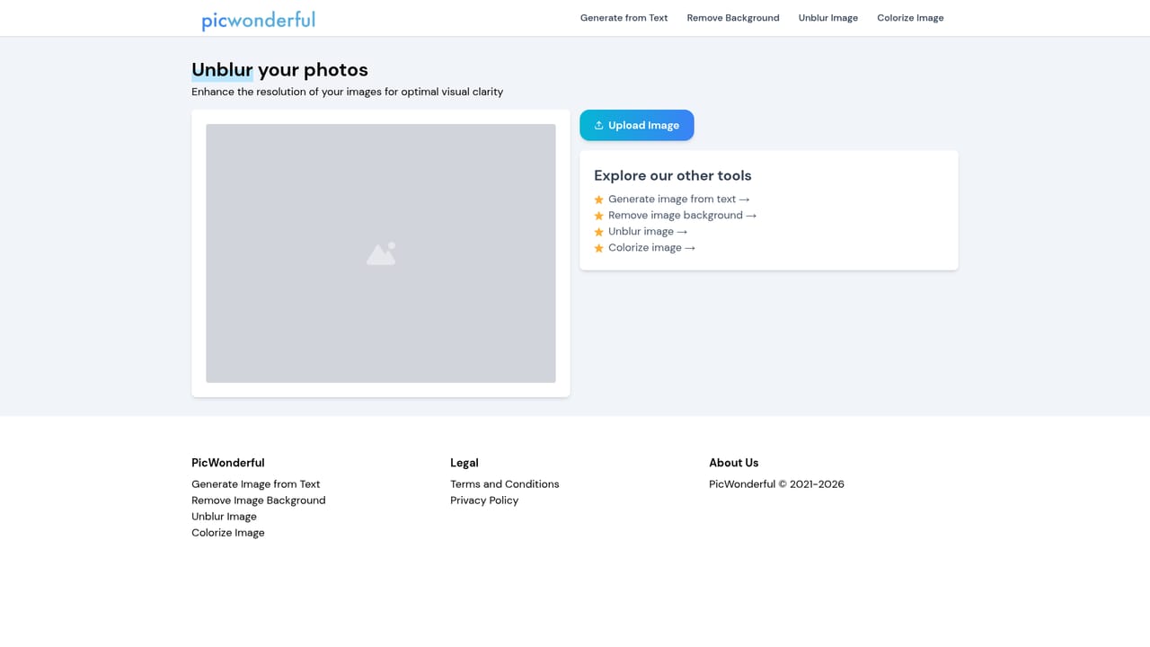1150x647 pixels.
Task: Open Remove Background in top navigation
Action: [x=733, y=18]
